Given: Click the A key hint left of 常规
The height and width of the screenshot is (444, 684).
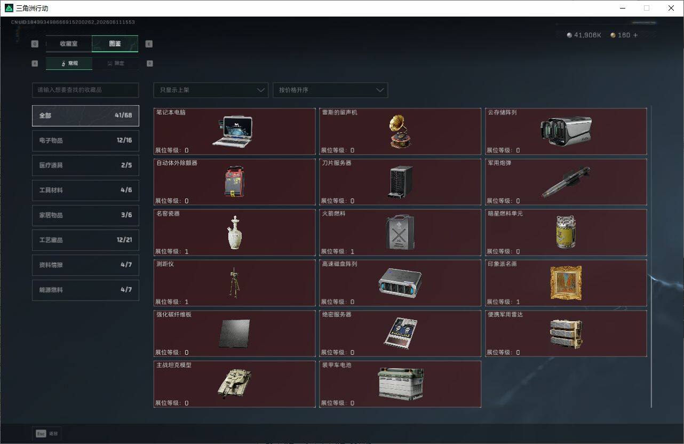Looking at the screenshot, I should click(35, 64).
